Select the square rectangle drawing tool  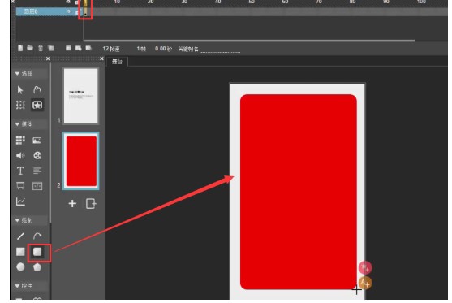pos(20,252)
